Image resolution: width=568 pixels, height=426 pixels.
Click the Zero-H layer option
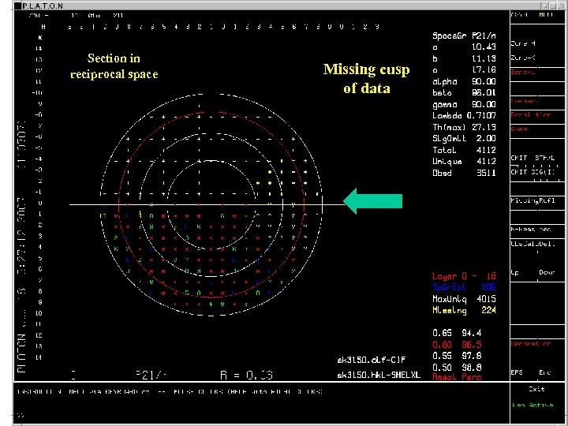[524, 43]
